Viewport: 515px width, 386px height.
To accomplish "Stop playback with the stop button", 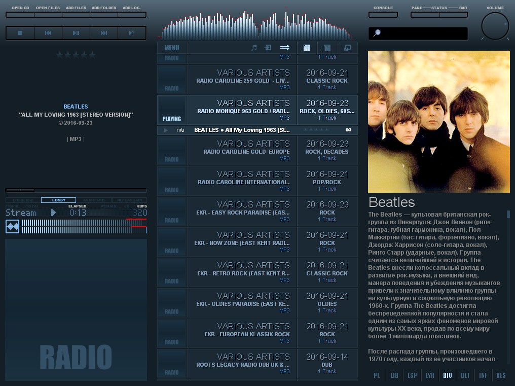I will click(x=20, y=33).
